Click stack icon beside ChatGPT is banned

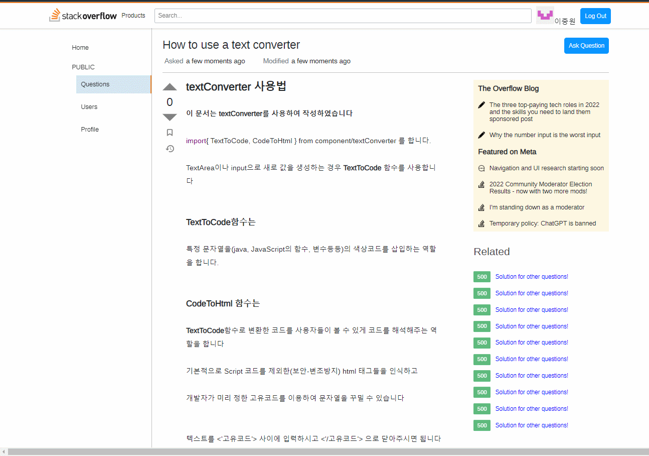[x=481, y=223]
